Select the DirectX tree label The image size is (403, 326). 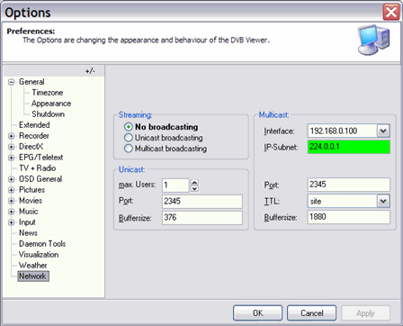coord(31,147)
